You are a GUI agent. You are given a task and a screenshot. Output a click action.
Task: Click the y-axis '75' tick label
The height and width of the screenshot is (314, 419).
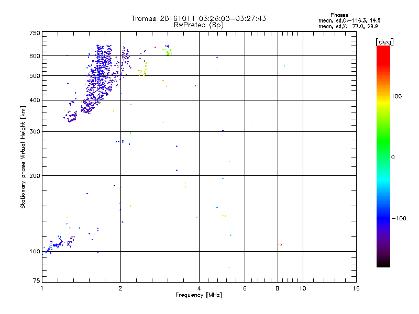(37, 281)
